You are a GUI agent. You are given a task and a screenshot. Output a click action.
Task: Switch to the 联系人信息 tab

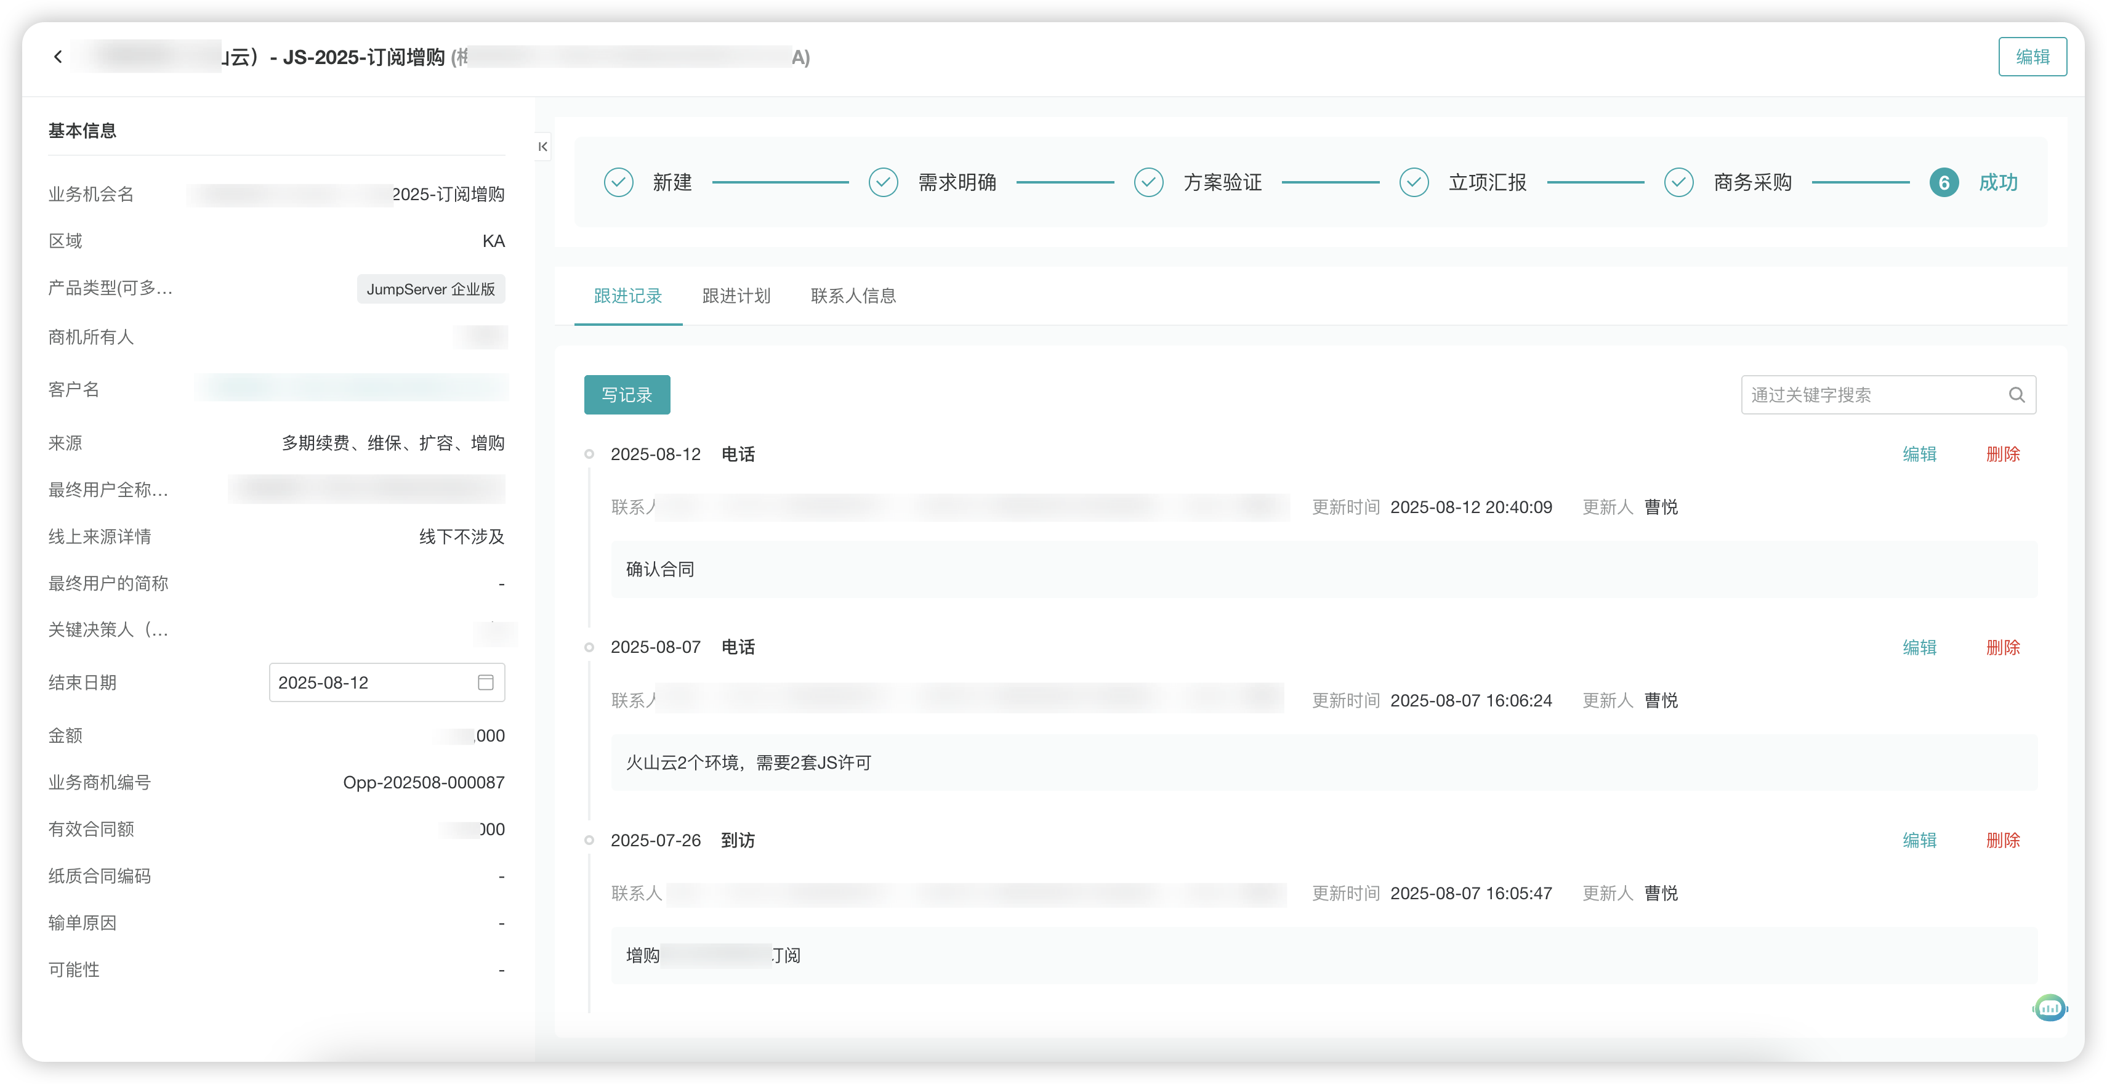click(x=853, y=296)
